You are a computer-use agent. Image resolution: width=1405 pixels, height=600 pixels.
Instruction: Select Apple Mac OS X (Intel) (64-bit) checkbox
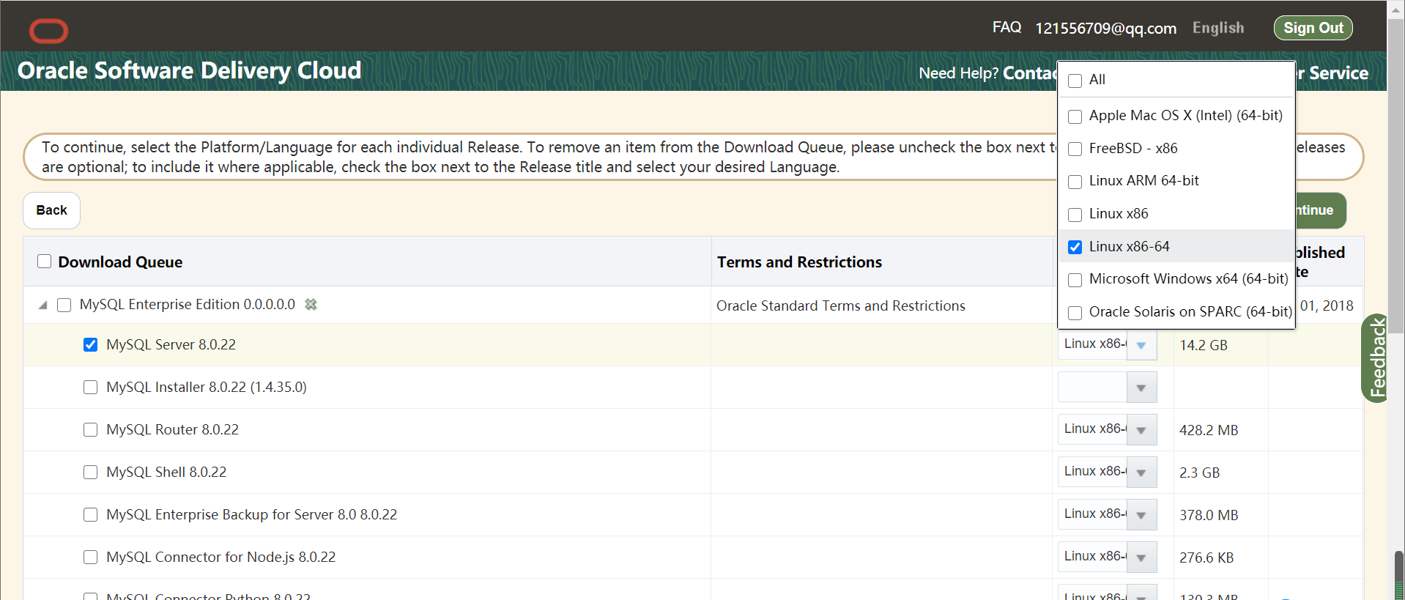coord(1075,116)
